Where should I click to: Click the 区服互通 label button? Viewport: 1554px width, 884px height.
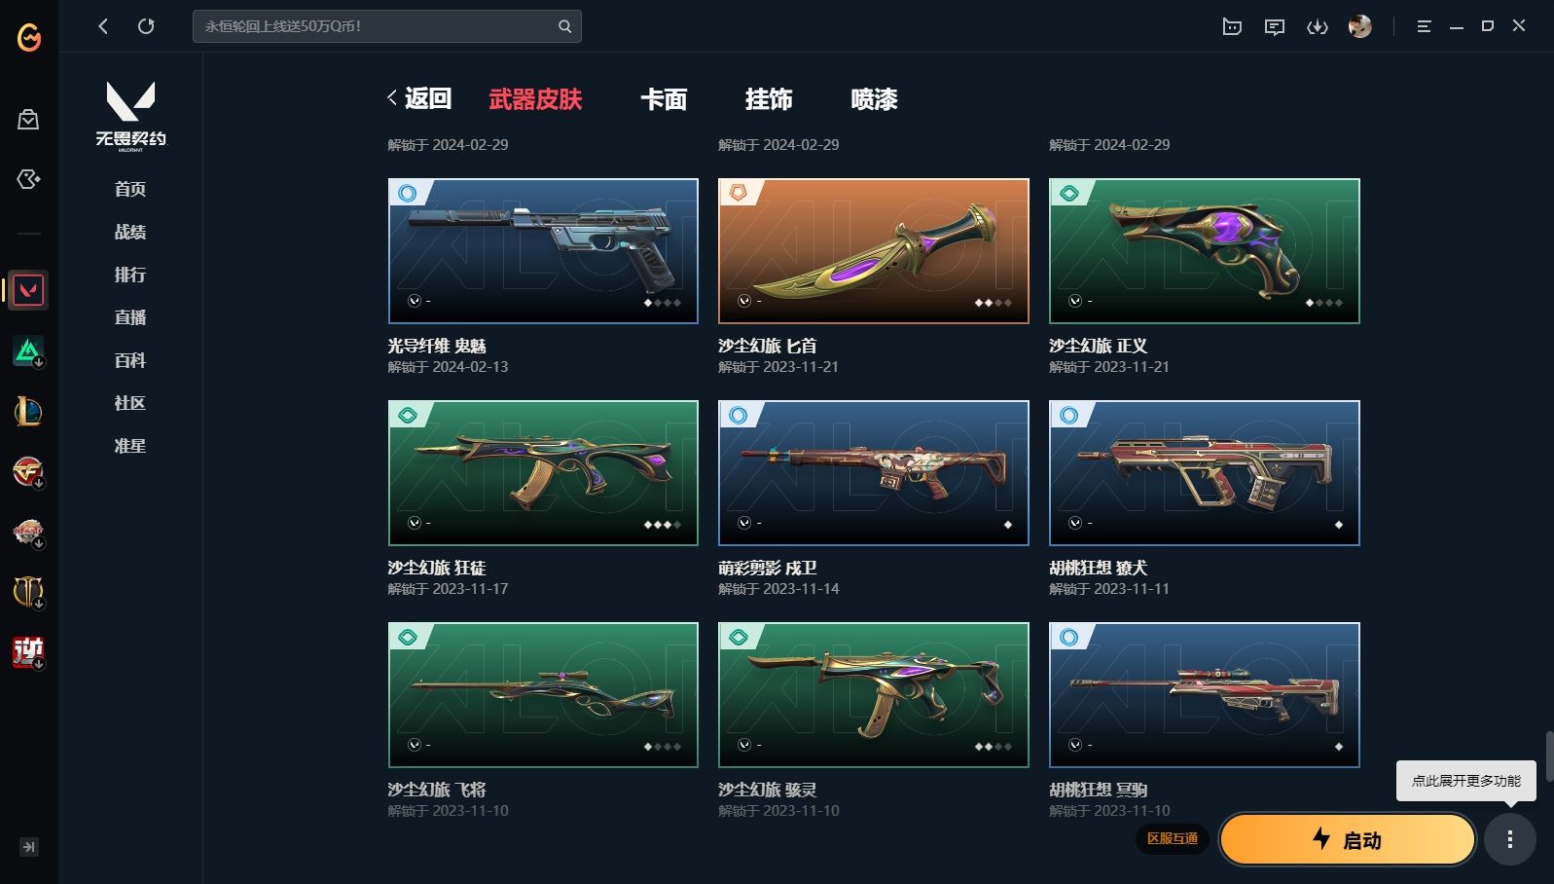[x=1172, y=838]
